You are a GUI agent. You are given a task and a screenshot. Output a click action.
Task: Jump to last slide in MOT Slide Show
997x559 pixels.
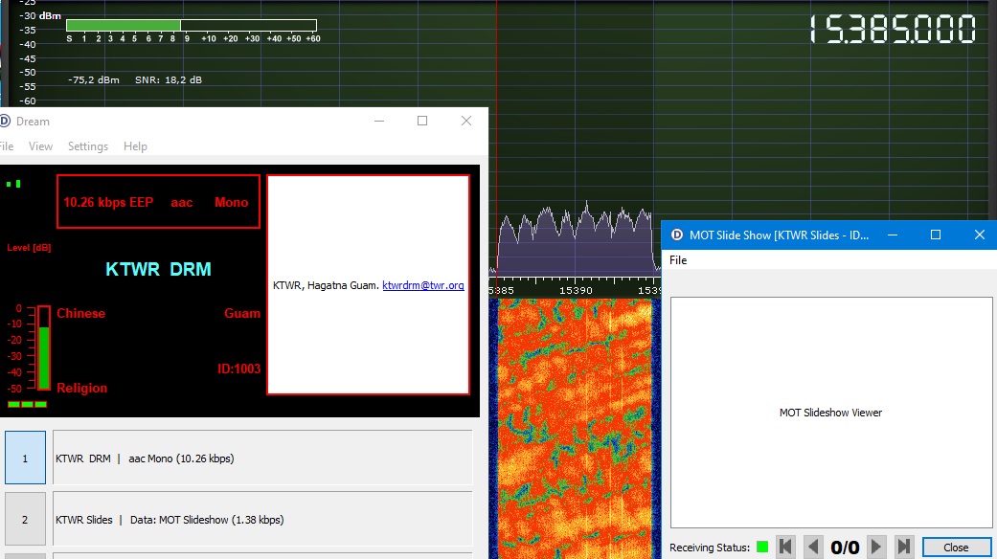point(904,547)
